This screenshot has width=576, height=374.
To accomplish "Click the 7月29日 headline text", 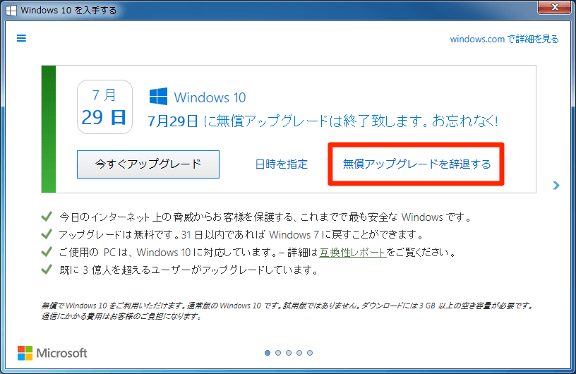I will pos(323,121).
